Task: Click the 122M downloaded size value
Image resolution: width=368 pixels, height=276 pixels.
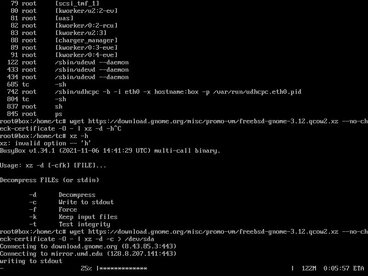Action: click(x=309, y=268)
